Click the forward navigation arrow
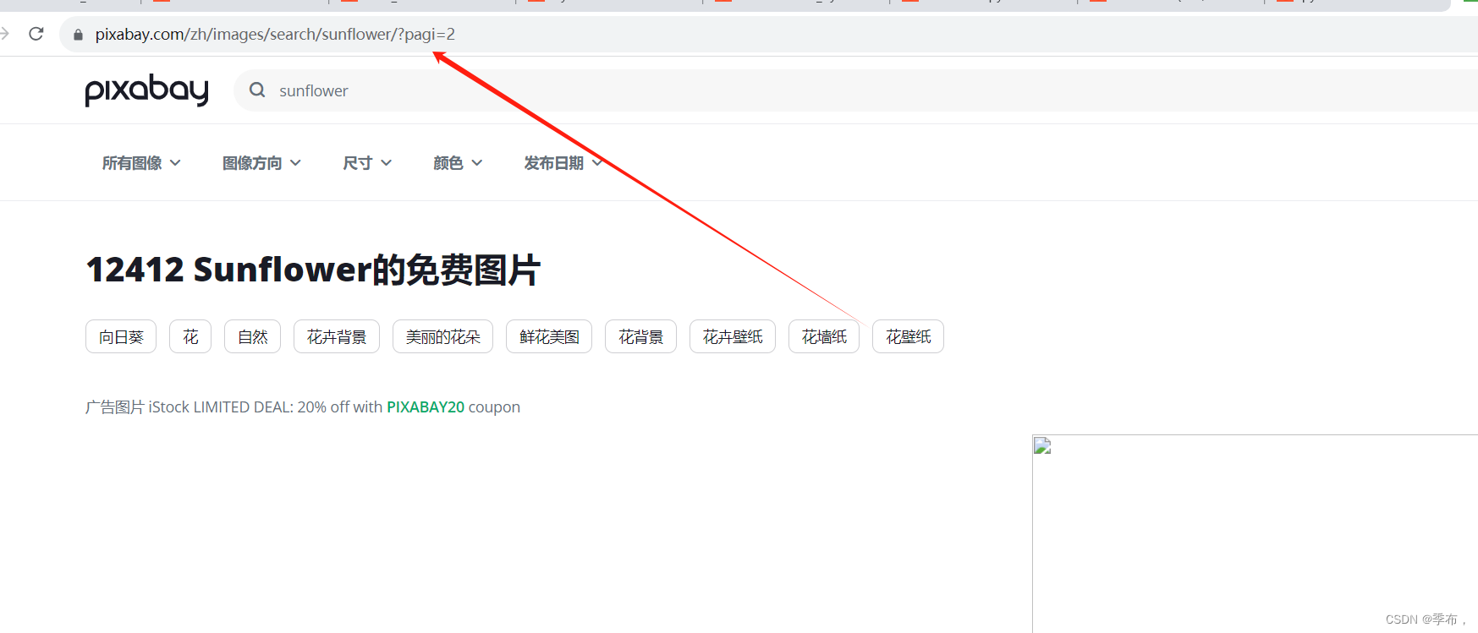 [x=4, y=34]
